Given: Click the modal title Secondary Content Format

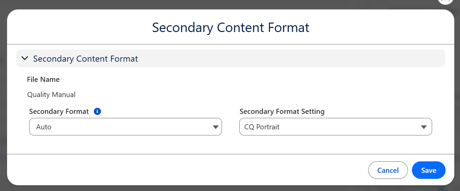Looking at the screenshot, I should tap(230, 27).
